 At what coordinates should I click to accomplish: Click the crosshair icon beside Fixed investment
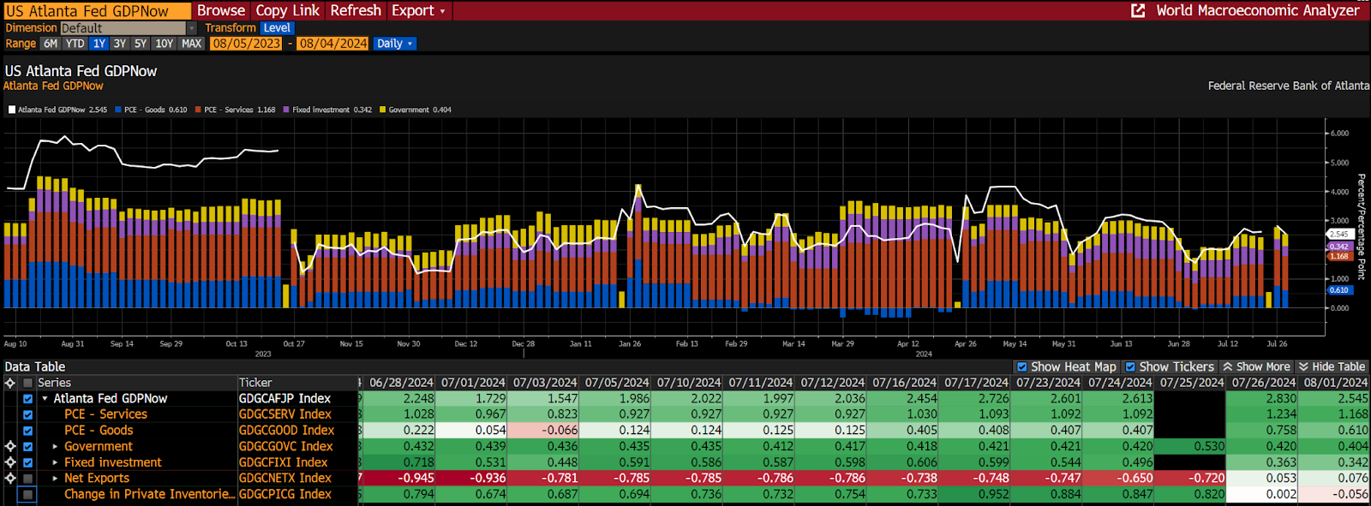point(10,462)
